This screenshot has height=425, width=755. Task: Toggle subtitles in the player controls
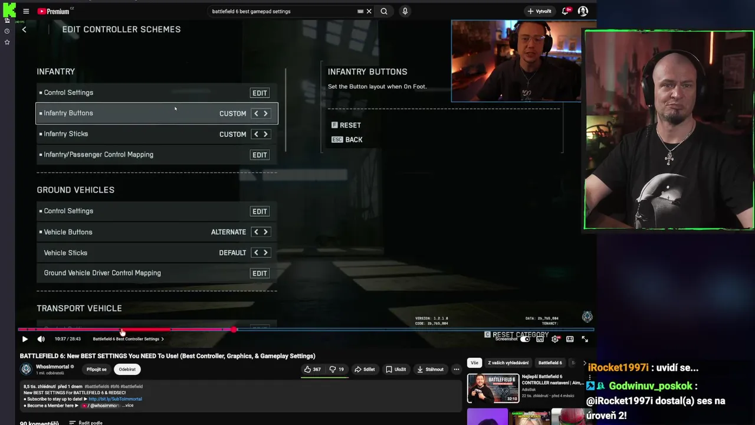[x=540, y=339]
